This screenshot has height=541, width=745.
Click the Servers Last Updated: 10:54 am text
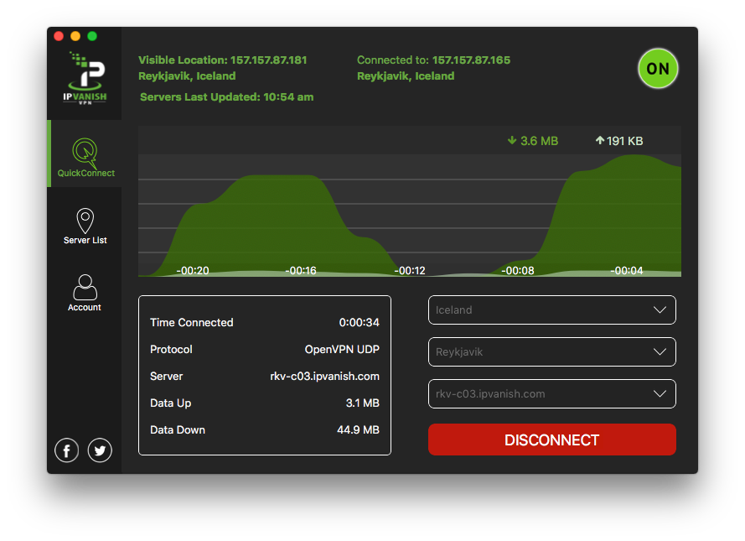pyautogui.click(x=226, y=97)
